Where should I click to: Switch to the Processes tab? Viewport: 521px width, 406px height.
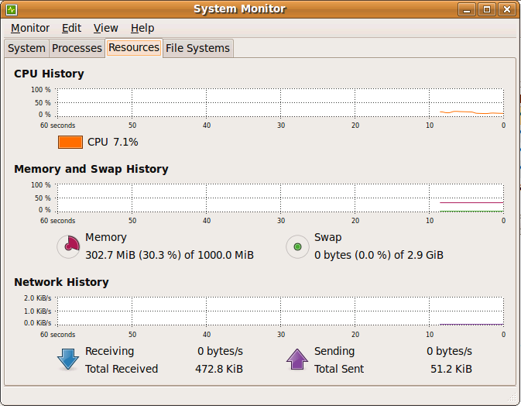pos(77,48)
